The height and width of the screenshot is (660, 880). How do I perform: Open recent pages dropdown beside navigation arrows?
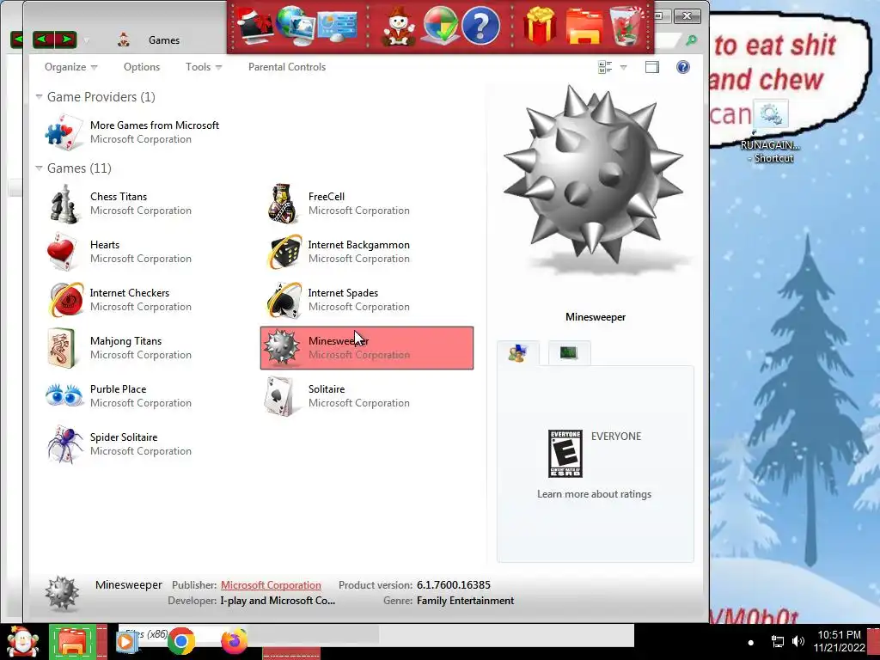click(x=87, y=40)
